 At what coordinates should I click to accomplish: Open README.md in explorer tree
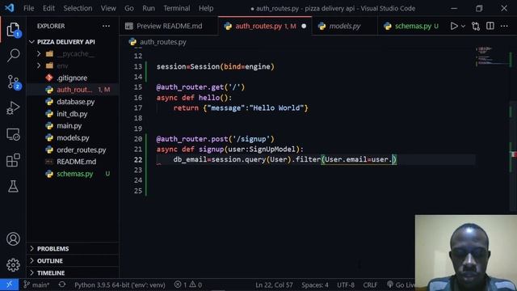(73, 162)
